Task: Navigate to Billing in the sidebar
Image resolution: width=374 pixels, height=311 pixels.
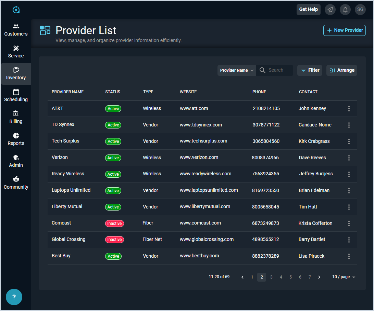Action: pyautogui.click(x=16, y=117)
